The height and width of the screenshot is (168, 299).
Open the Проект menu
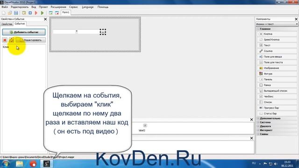point(43,7)
